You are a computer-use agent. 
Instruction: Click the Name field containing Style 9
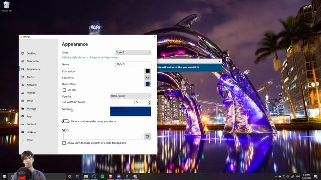[133, 64]
